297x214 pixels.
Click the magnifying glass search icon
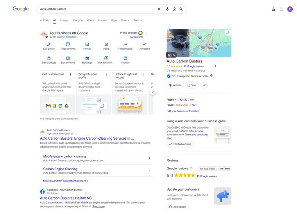(181, 9)
